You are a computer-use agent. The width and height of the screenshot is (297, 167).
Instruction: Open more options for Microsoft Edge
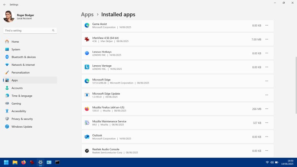click(267, 81)
